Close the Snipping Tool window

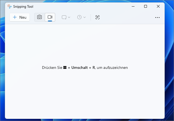[x=158, y=6]
